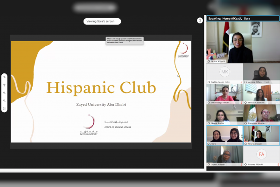Select Hind's video tile
280x187 pixels.
[x=261, y=94]
